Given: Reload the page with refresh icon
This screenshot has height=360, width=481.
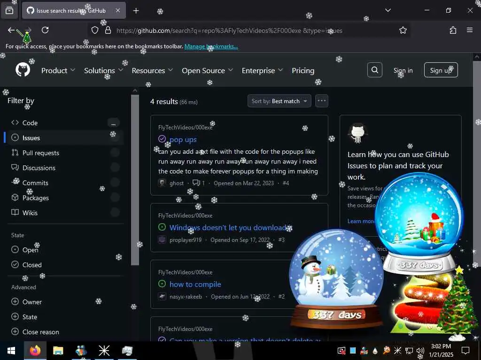Looking at the screenshot, I should coord(45,30).
